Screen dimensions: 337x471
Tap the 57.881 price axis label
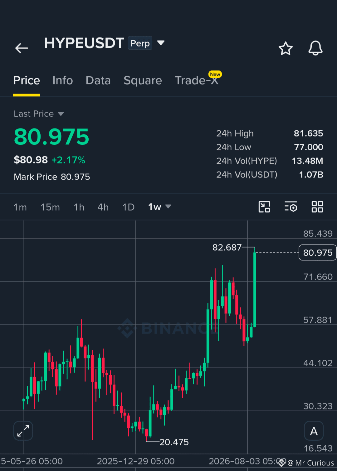(318, 320)
